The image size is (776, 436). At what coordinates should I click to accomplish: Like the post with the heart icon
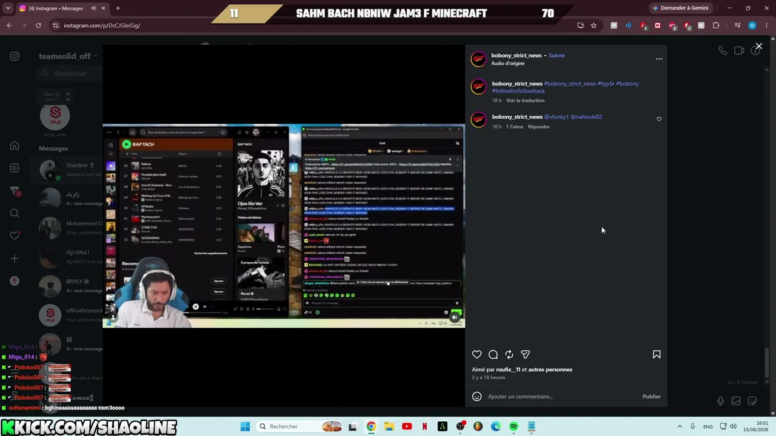[x=477, y=355]
